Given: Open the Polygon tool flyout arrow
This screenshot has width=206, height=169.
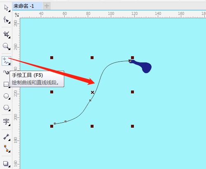Looking at the screenshot, I should pos(9,110).
